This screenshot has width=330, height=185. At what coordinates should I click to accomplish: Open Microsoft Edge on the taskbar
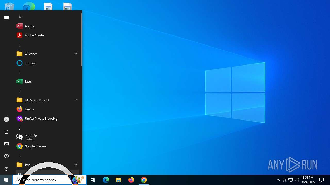pos(106,180)
